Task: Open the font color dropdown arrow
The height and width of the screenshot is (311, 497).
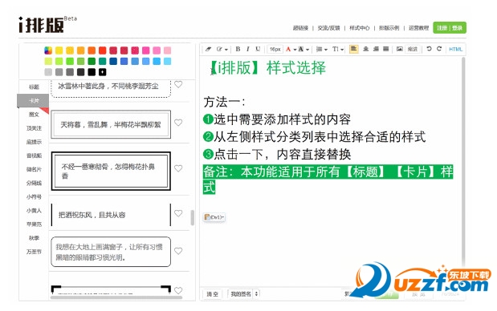Action: (295, 50)
